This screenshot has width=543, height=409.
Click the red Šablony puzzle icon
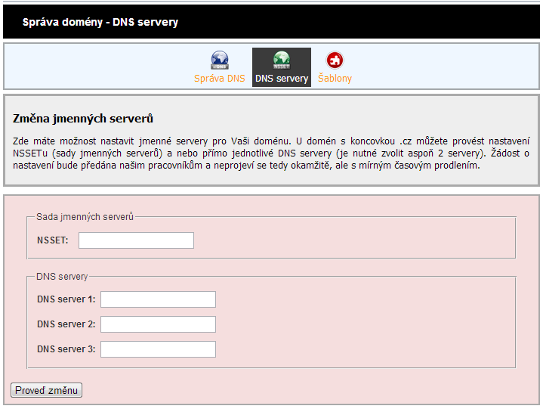pyautogui.click(x=335, y=60)
